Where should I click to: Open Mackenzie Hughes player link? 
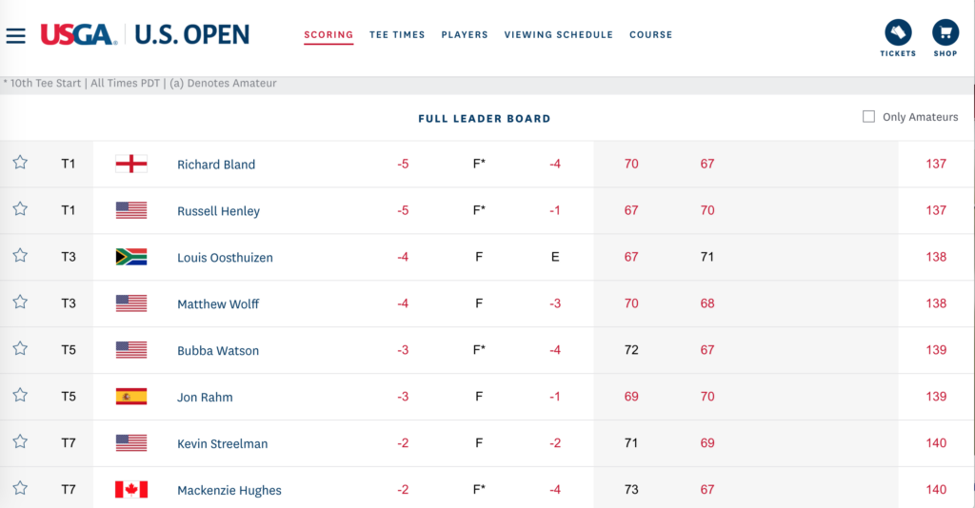tap(229, 490)
